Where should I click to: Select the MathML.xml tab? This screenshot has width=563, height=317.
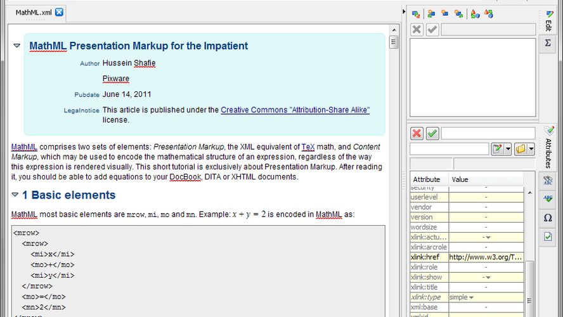34,13
